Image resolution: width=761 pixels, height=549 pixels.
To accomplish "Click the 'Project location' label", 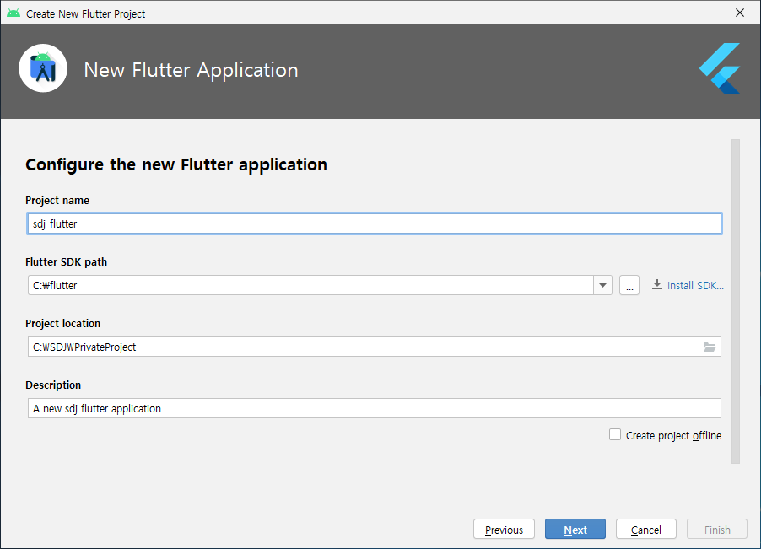I will (x=62, y=324).
